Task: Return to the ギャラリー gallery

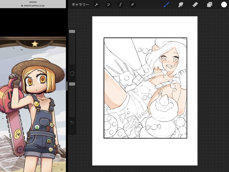Action: click(80, 5)
